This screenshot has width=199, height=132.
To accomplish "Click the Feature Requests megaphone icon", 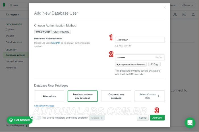I will pos(27,125).
